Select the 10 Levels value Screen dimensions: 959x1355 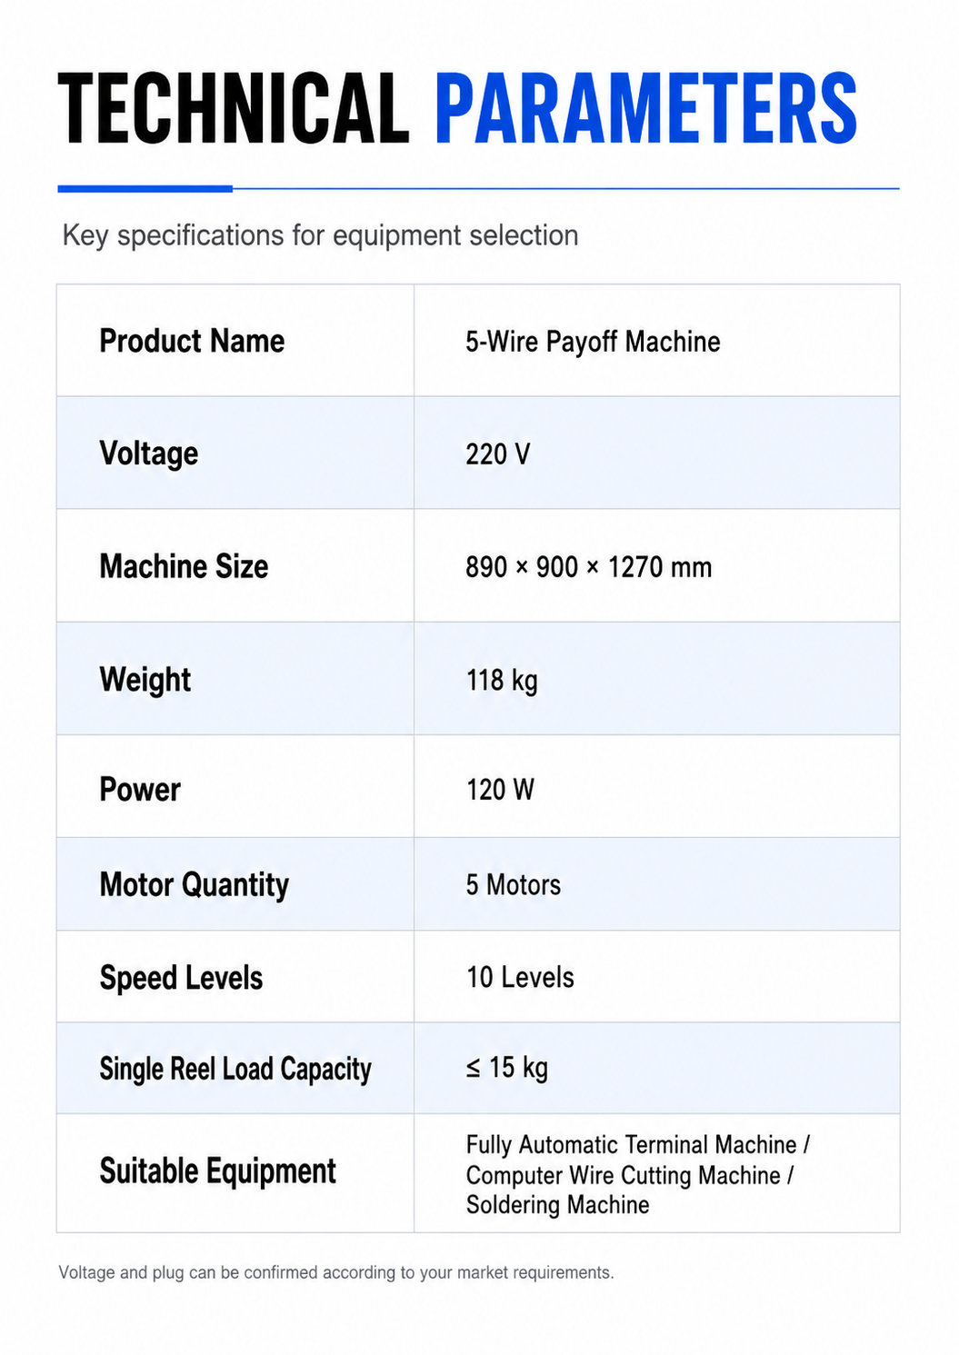(520, 977)
